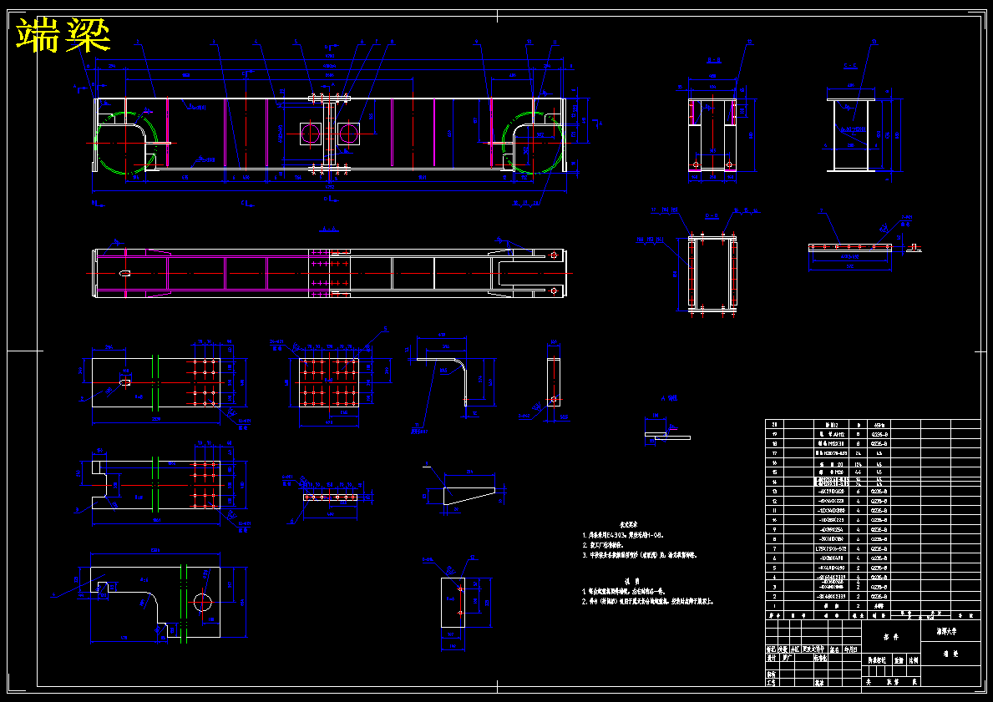
Task: Select the yellow 端梁 title text
Action: click(63, 35)
